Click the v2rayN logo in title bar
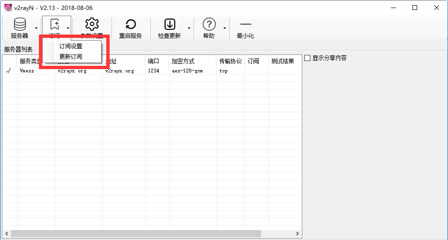The width and height of the screenshot is (448, 240). (x=8, y=8)
